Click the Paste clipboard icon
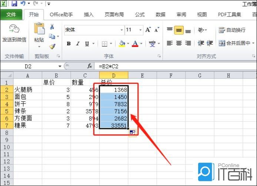The image size is (257, 186). tap(39, 28)
